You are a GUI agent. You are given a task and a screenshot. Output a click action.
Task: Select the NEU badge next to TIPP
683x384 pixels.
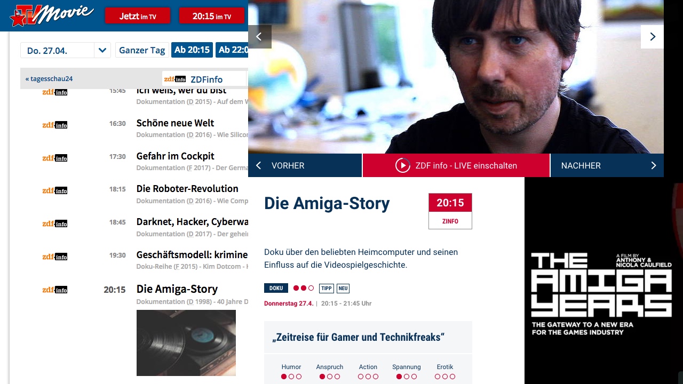point(343,288)
